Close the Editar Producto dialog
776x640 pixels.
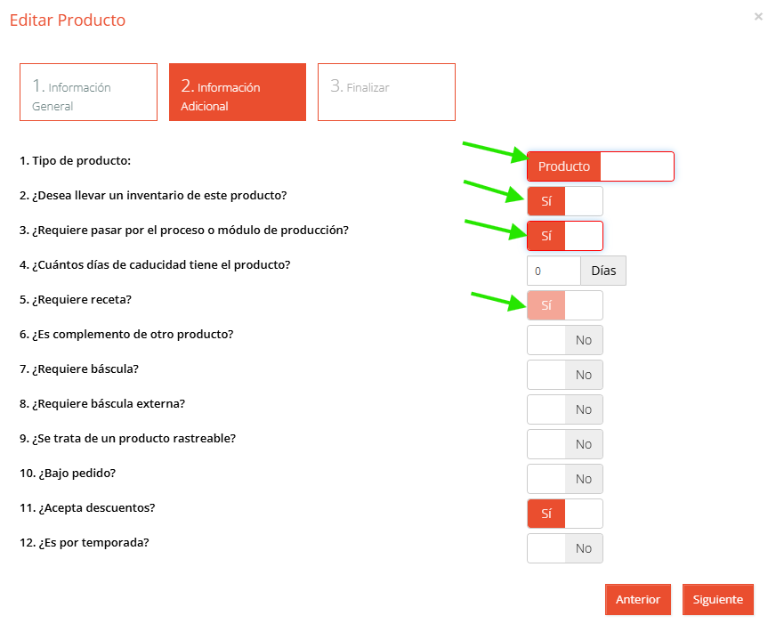[x=757, y=17]
